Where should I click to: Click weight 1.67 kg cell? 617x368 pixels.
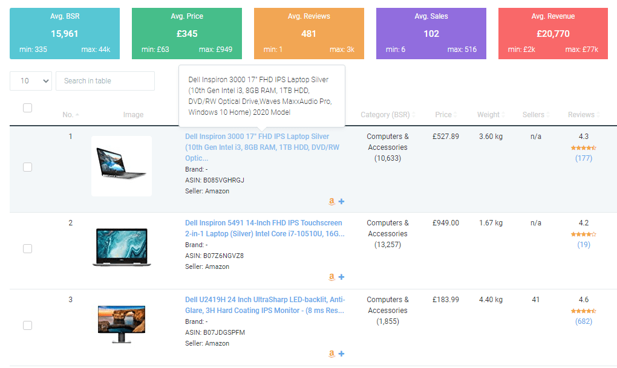(x=491, y=223)
